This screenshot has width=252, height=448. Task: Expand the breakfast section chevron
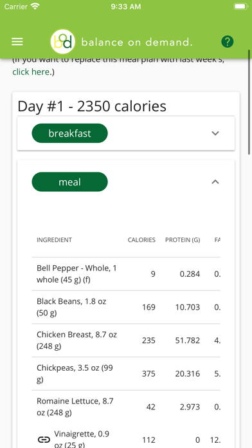tap(215, 133)
